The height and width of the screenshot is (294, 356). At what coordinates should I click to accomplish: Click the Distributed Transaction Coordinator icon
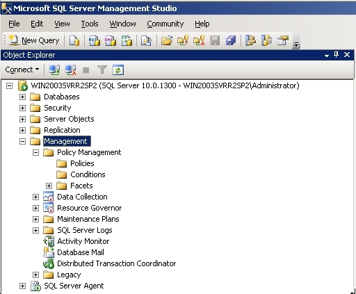coord(49,263)
